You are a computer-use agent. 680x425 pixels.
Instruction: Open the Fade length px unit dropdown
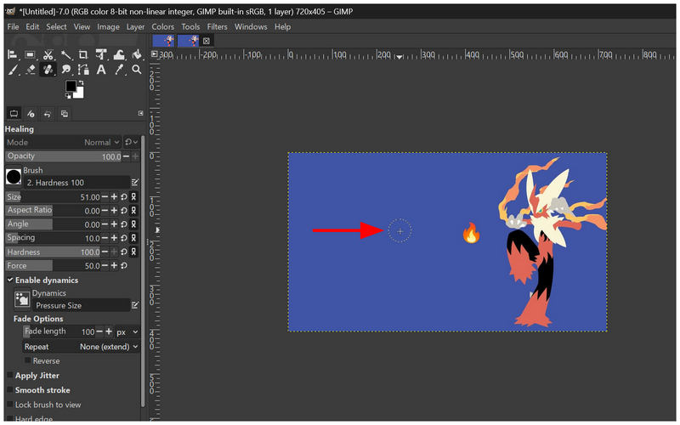[127, 331]
